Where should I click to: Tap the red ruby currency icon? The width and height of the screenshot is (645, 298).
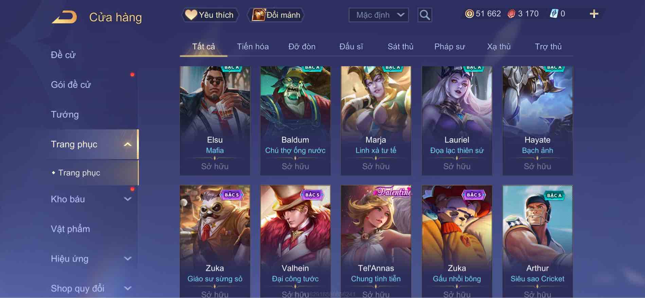(511, 14)
